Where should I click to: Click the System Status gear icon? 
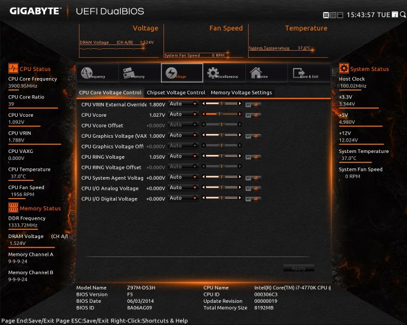point(343,69)
